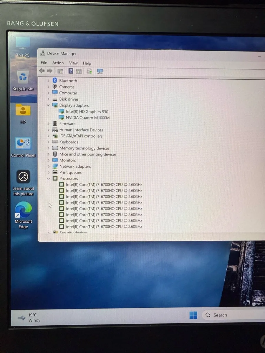Click the NVIDIA Quadro M1000M adapter icon

tap(61, 117)
